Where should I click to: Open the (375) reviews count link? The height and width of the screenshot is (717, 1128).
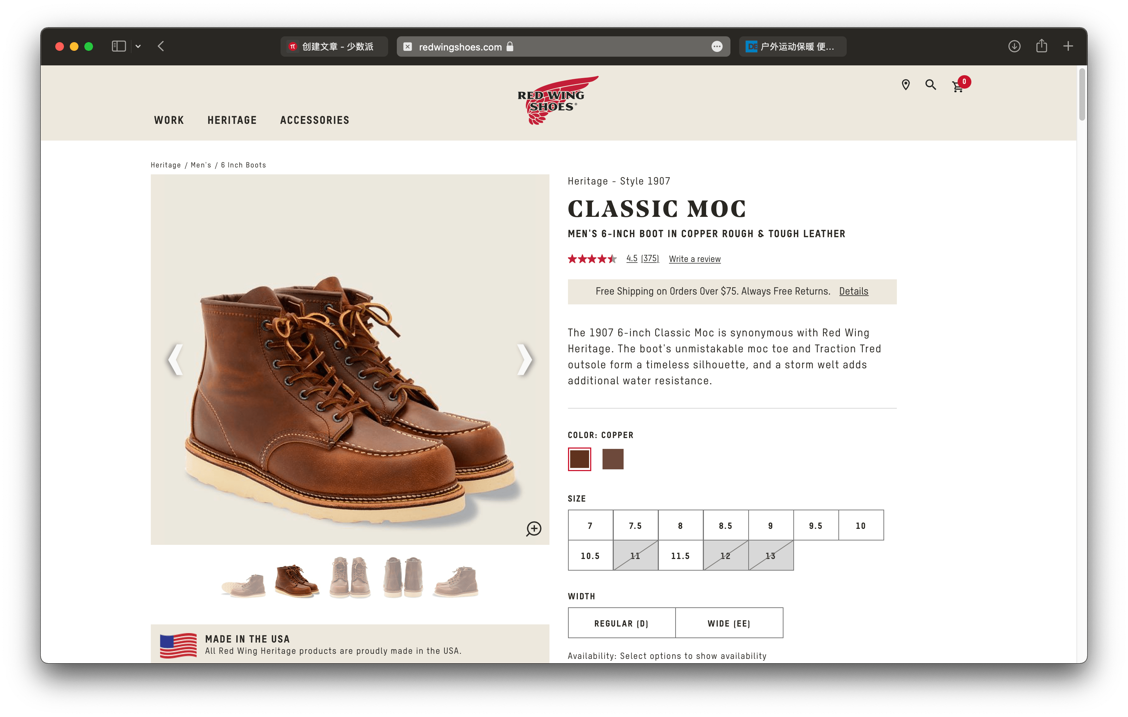(x=650, y=259)
